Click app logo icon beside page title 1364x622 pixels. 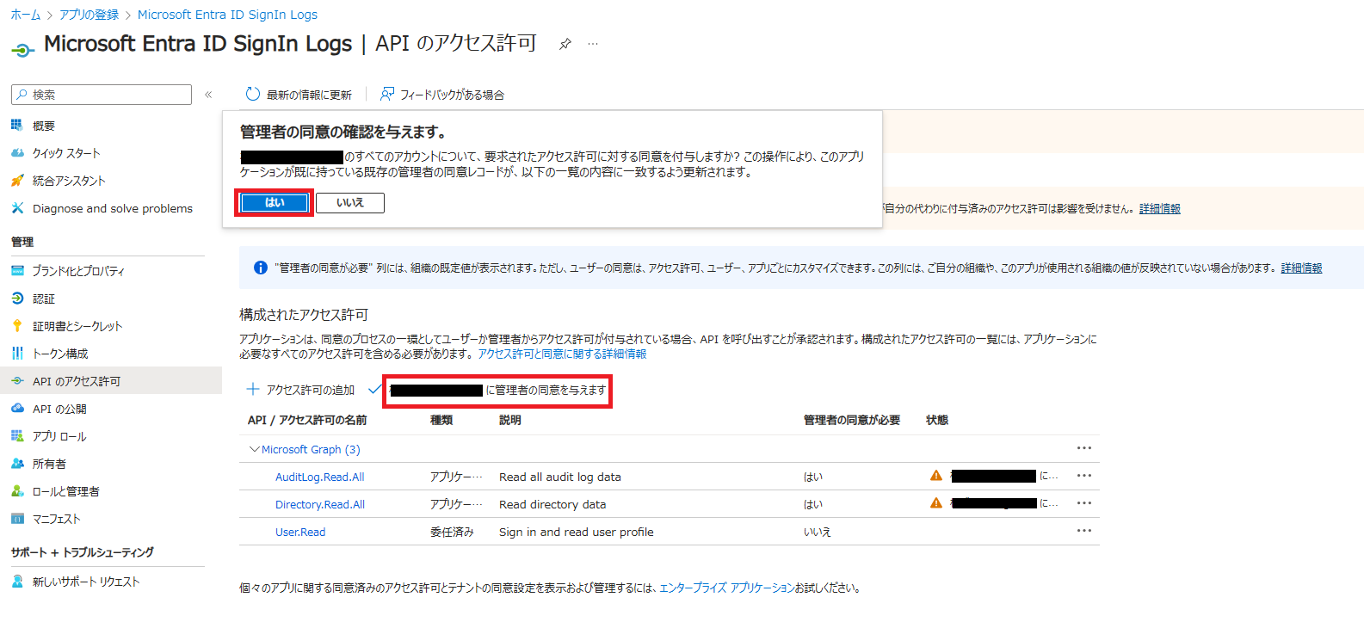pos(22,50)
